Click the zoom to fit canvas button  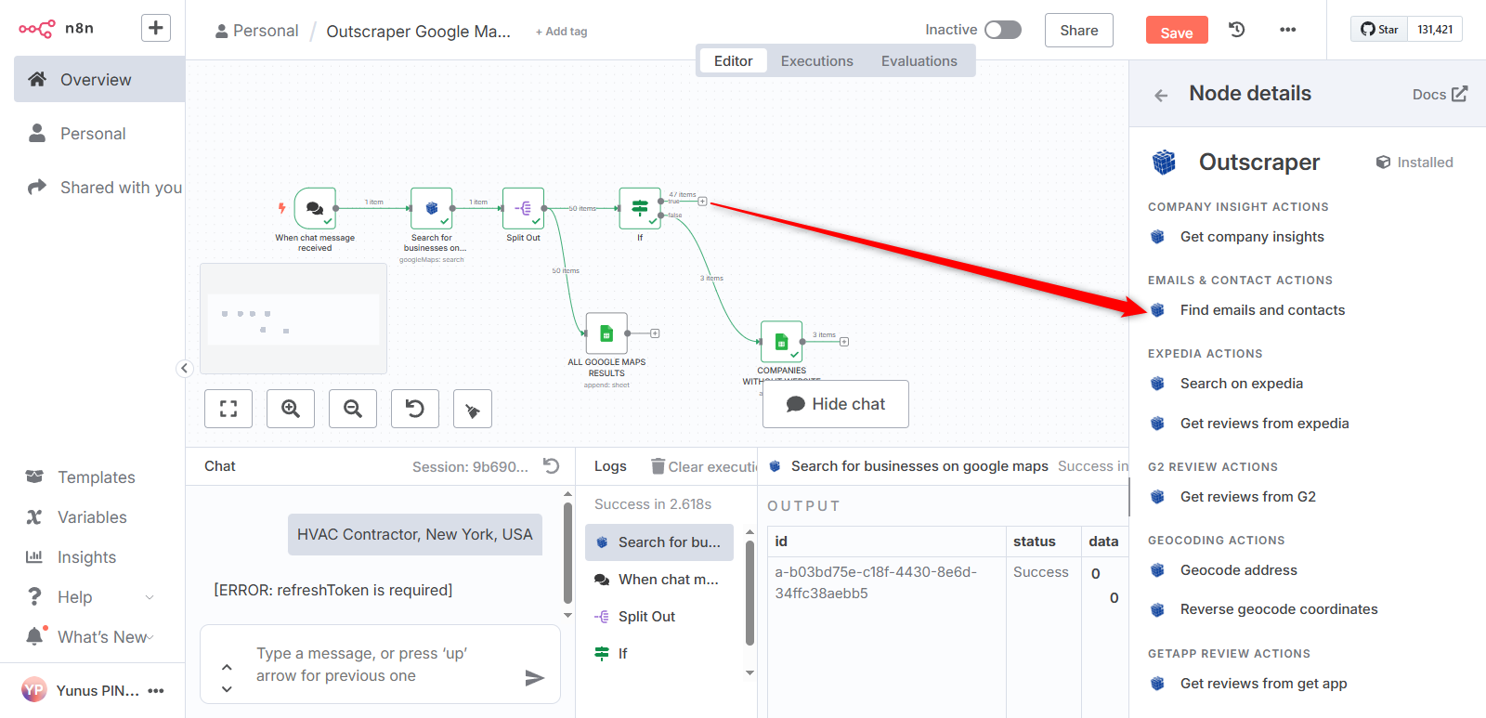228,409
